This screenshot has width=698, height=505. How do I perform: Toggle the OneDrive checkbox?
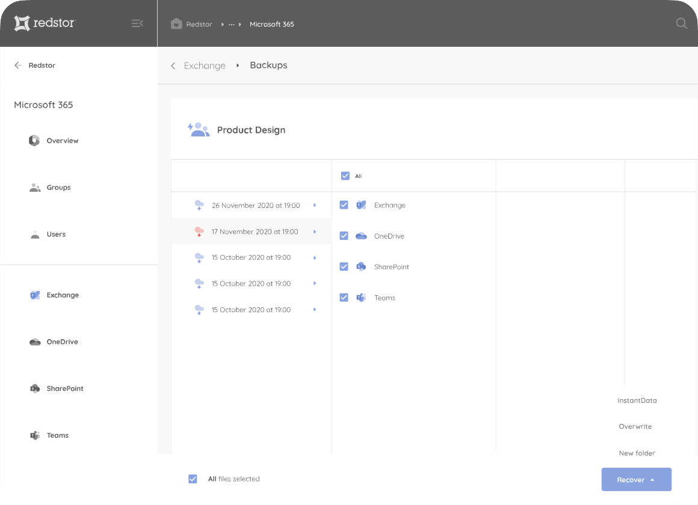click(x=344, y=236)
